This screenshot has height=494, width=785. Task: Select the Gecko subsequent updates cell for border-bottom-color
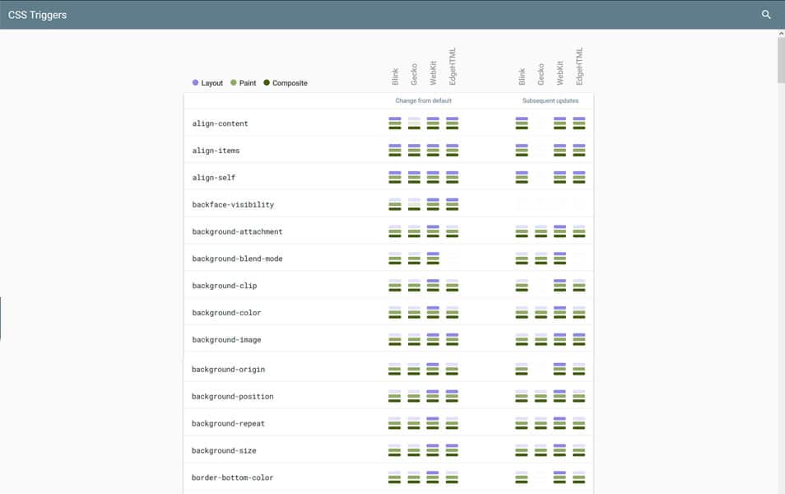tap(541, 478)
